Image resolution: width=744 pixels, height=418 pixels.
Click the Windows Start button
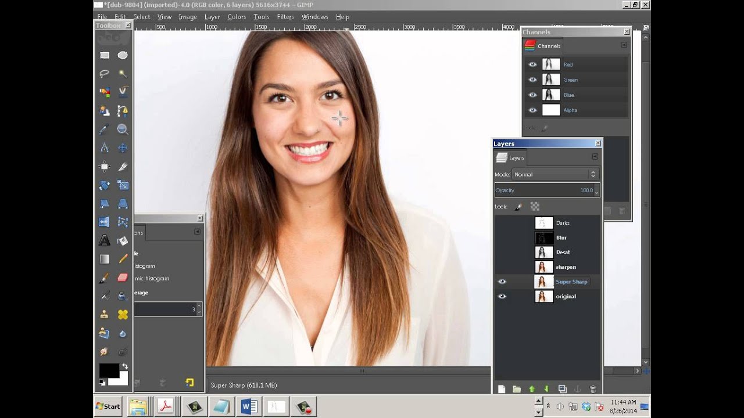point(108,406)
